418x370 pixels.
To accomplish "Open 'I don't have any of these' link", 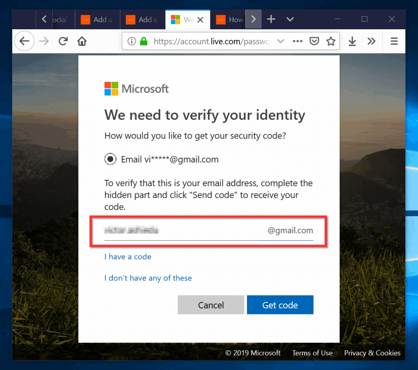I will pos(148,278).
